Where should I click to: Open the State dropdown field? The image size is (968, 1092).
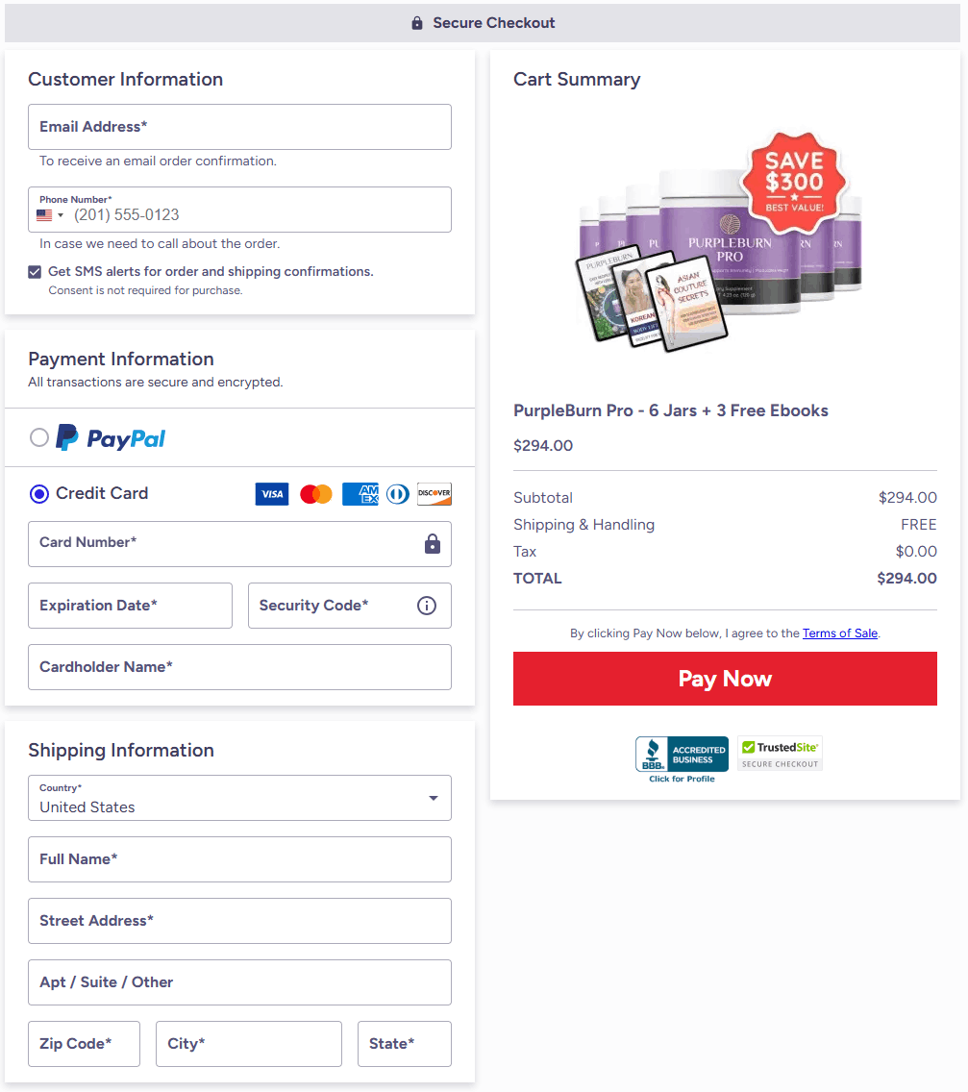(404, 1044)
